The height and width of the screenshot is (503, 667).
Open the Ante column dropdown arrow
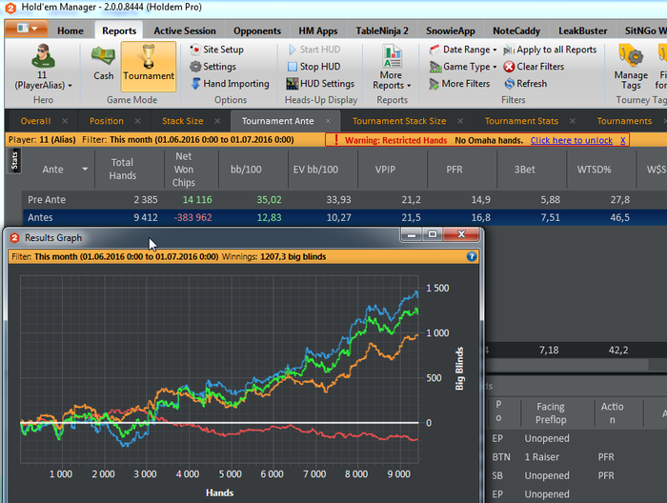(85, 170)
